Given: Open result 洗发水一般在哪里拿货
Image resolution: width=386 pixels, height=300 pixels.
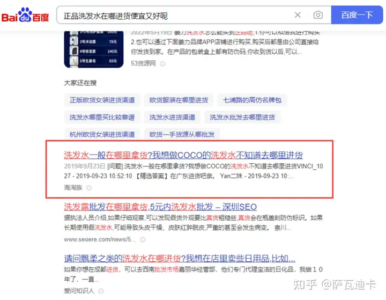Looking at the screenshot, I should 183,155.
